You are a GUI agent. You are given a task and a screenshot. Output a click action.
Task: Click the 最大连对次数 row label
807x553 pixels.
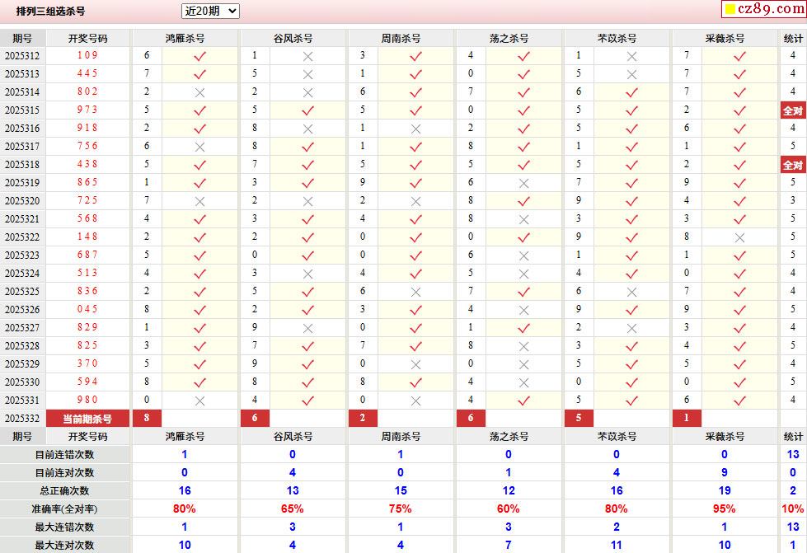pyautogui.click(x=65, y=546)
